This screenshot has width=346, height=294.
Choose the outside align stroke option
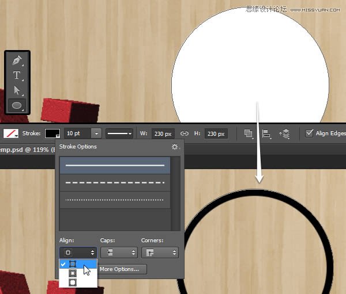coord(73,282)
